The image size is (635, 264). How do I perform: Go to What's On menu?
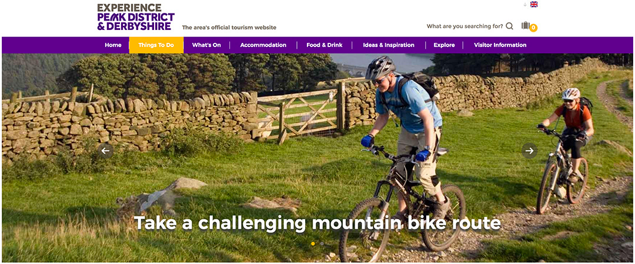(x=206, y=45)
